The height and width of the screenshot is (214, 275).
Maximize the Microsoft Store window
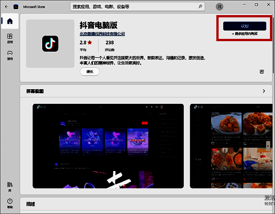click(x=256, y=5)
